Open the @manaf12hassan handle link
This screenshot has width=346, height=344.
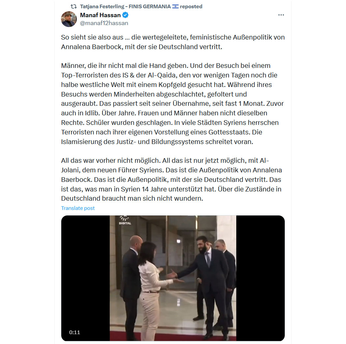click(x=104, y=23)
